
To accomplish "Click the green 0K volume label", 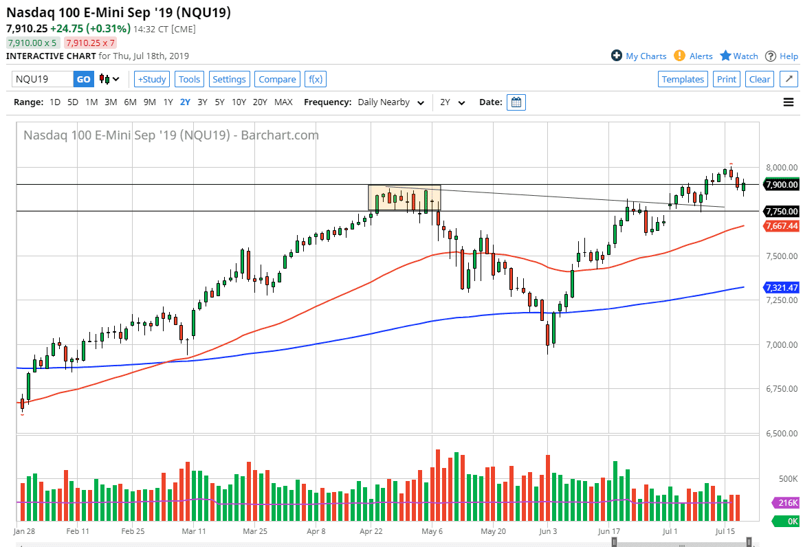I will [786, 522].
